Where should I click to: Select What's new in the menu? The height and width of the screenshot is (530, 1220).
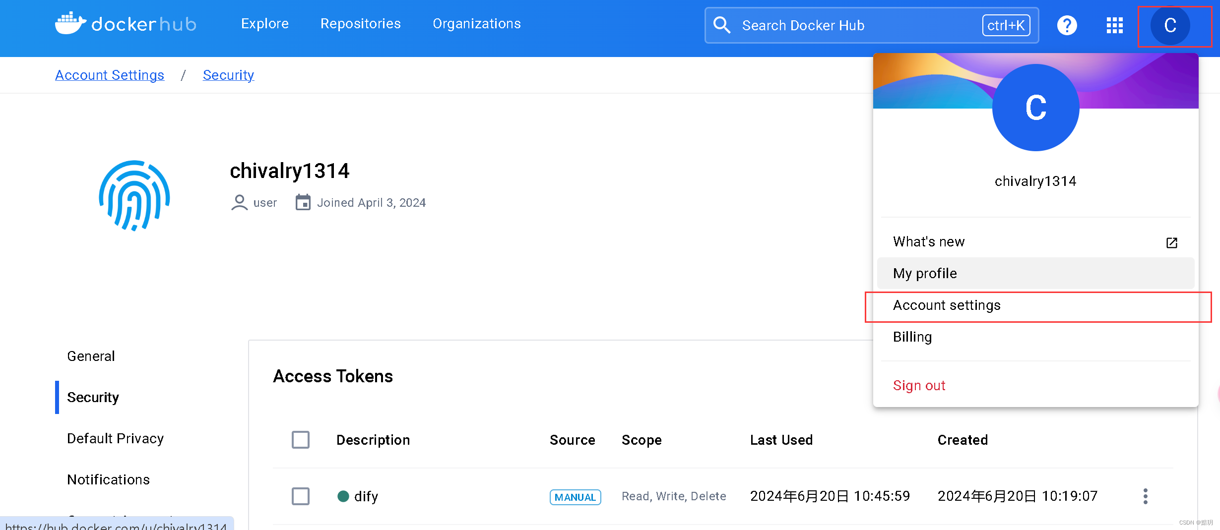[x=1035, y=241]
